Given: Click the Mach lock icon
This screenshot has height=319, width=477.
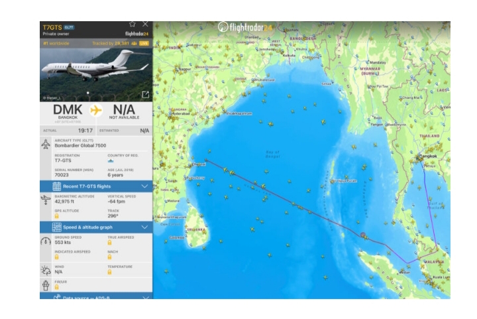Looking at the screenshot, I should pyautogui.click(x=109, y=257).
